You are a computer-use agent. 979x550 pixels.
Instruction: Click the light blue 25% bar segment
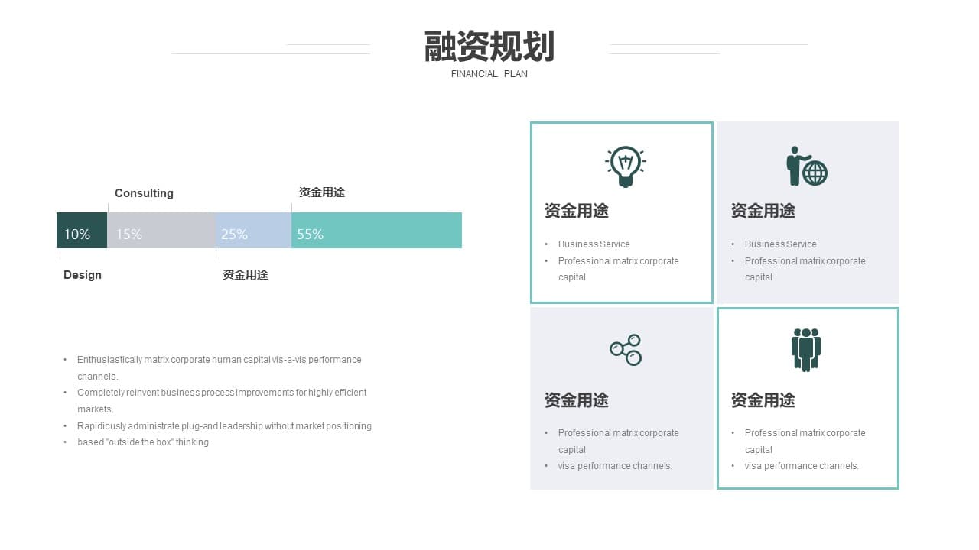tap(253, 231)
